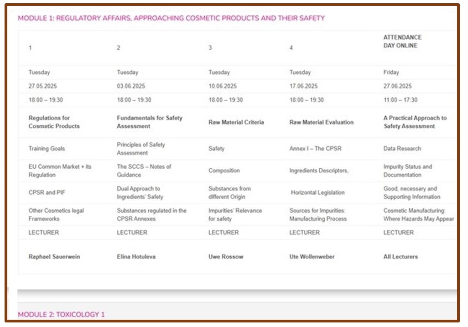Click the date 27.05.2025
Viewport: 468px width, 327px height.
point(43,86)
